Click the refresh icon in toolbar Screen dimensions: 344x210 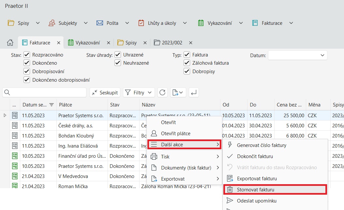click(x=162, y=93)
